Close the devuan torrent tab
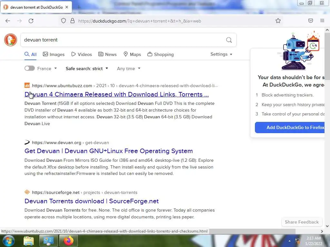This screenshot has height=247, width=330. click(67, 7)
